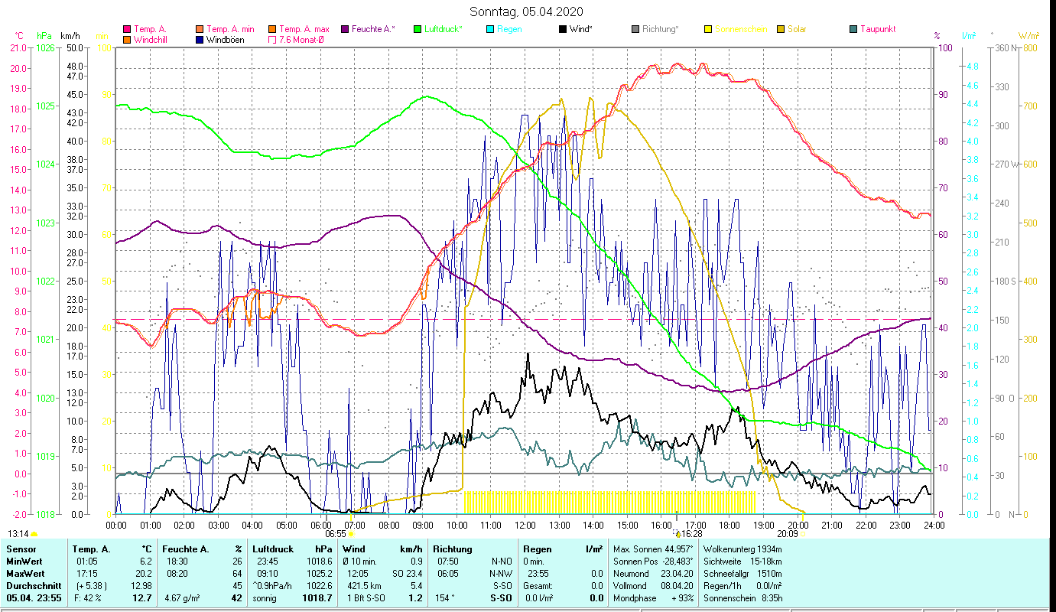Click the 16:28 marker on time axis

677,533
